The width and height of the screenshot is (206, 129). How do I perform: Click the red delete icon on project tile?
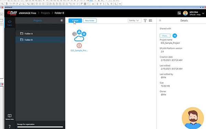(79, 46)
